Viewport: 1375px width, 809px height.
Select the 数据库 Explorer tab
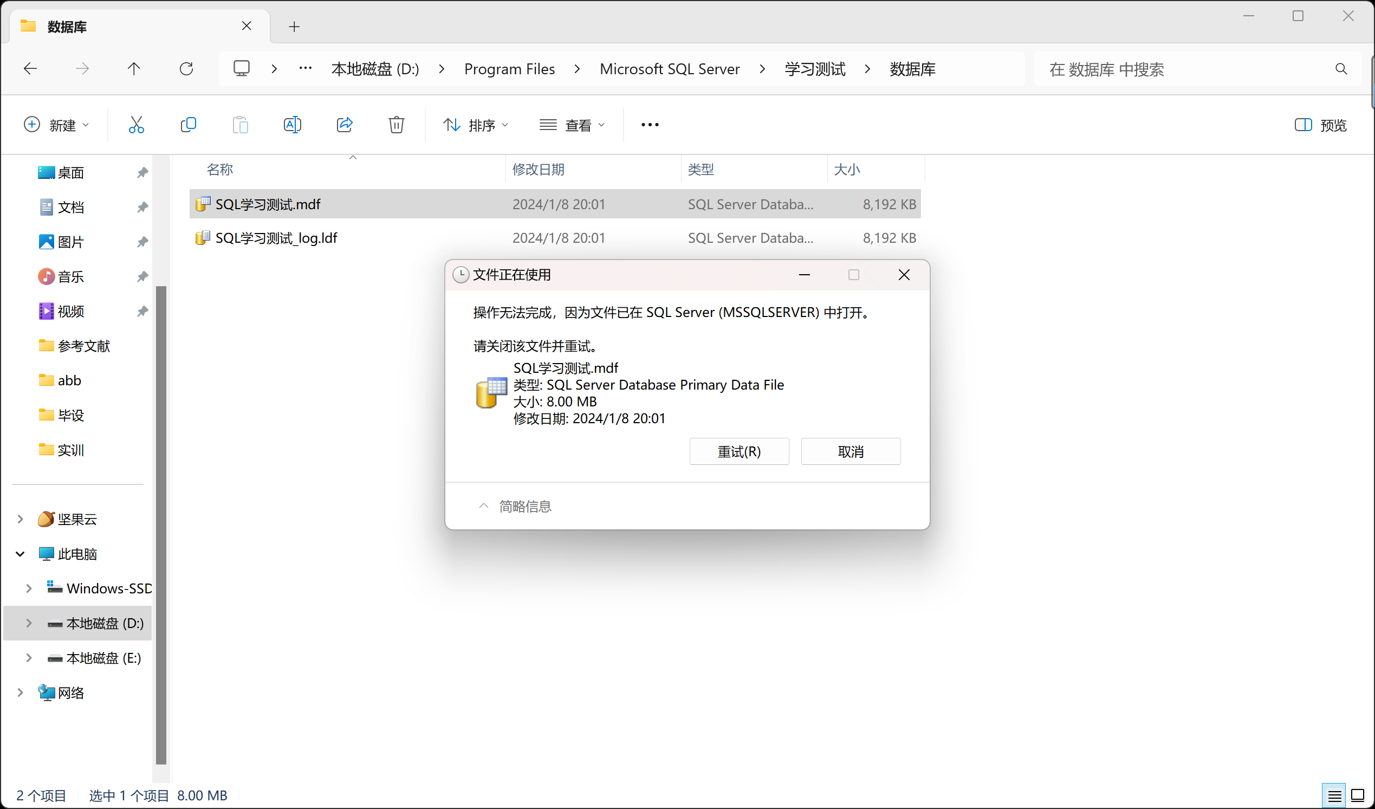(x=66, y=25)
